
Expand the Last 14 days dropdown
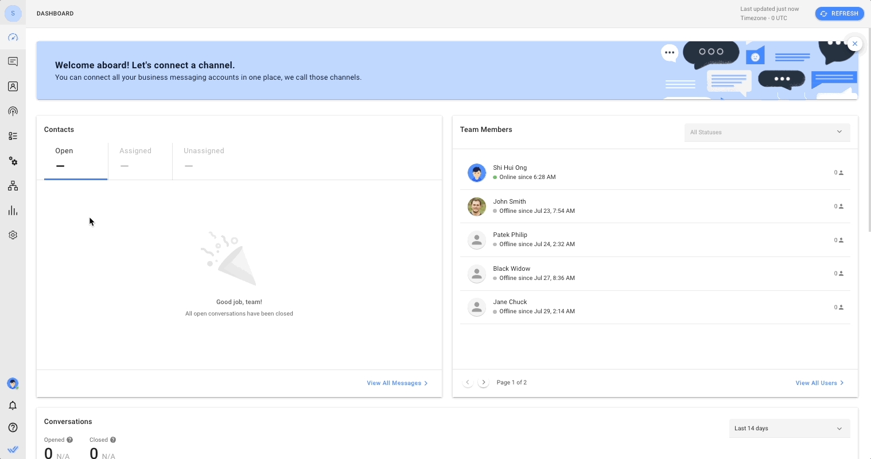pos(789,429)
